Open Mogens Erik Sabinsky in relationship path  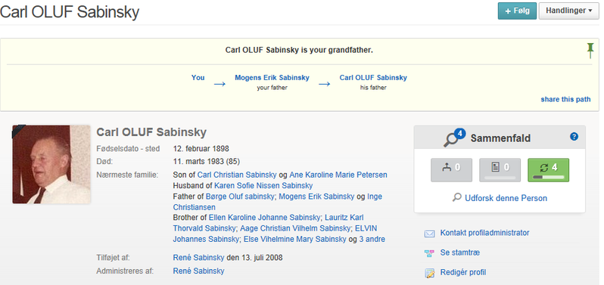pyautogui.click(x=272, y=78)
